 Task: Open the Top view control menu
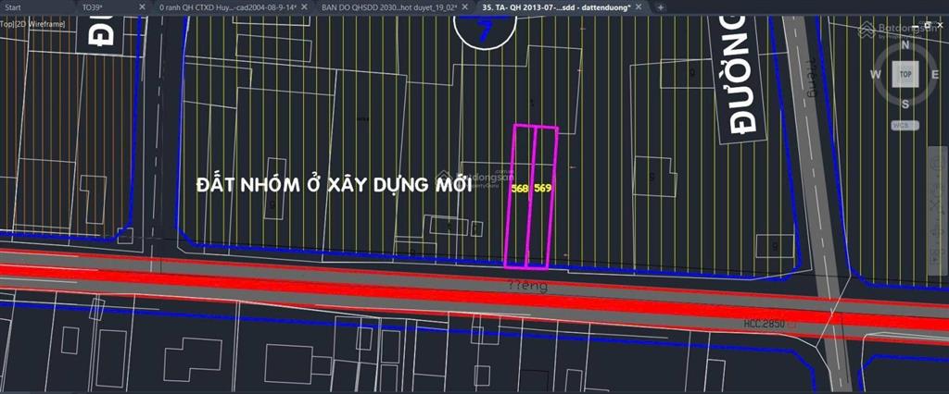[x=7, y=24]
